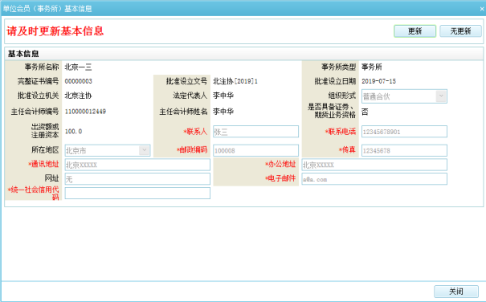The height and width of the screenshot is (302, 486).
Task: Click the 关闭 button at bottom
Action: [456, 291]
